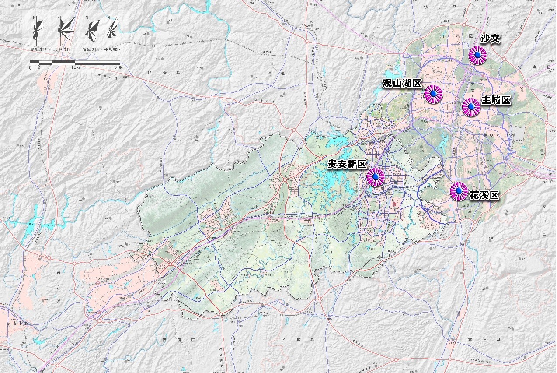Select the 贵安新区 sunburst marker
Image resolution: width=557 pixels, height=373 pixels.
tap(375, 176)
